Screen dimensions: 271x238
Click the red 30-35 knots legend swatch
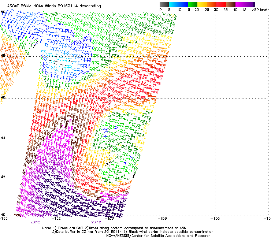tap(221, 4)
